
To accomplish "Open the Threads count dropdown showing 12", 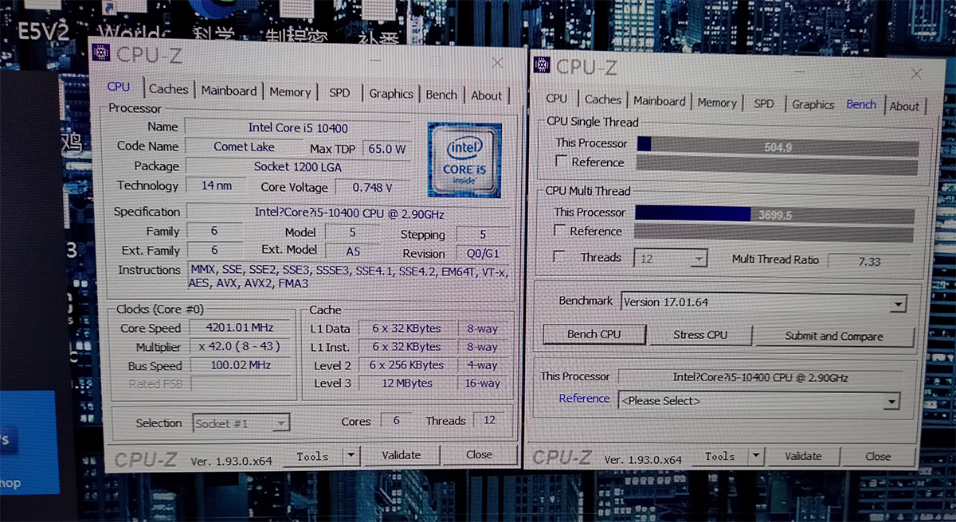I will 670,259.
